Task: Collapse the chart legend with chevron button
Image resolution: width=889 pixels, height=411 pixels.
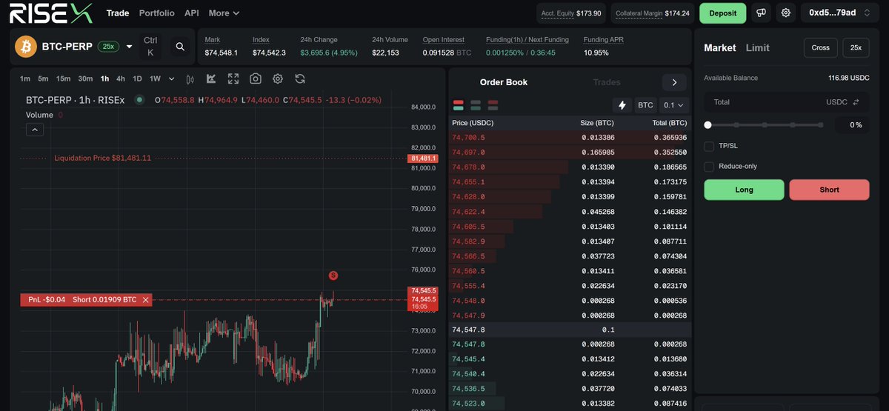Action: (35, 130)
